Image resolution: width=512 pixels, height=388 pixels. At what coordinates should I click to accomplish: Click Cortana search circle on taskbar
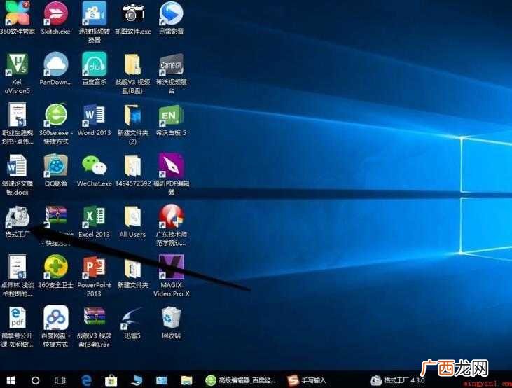[35, 380]
